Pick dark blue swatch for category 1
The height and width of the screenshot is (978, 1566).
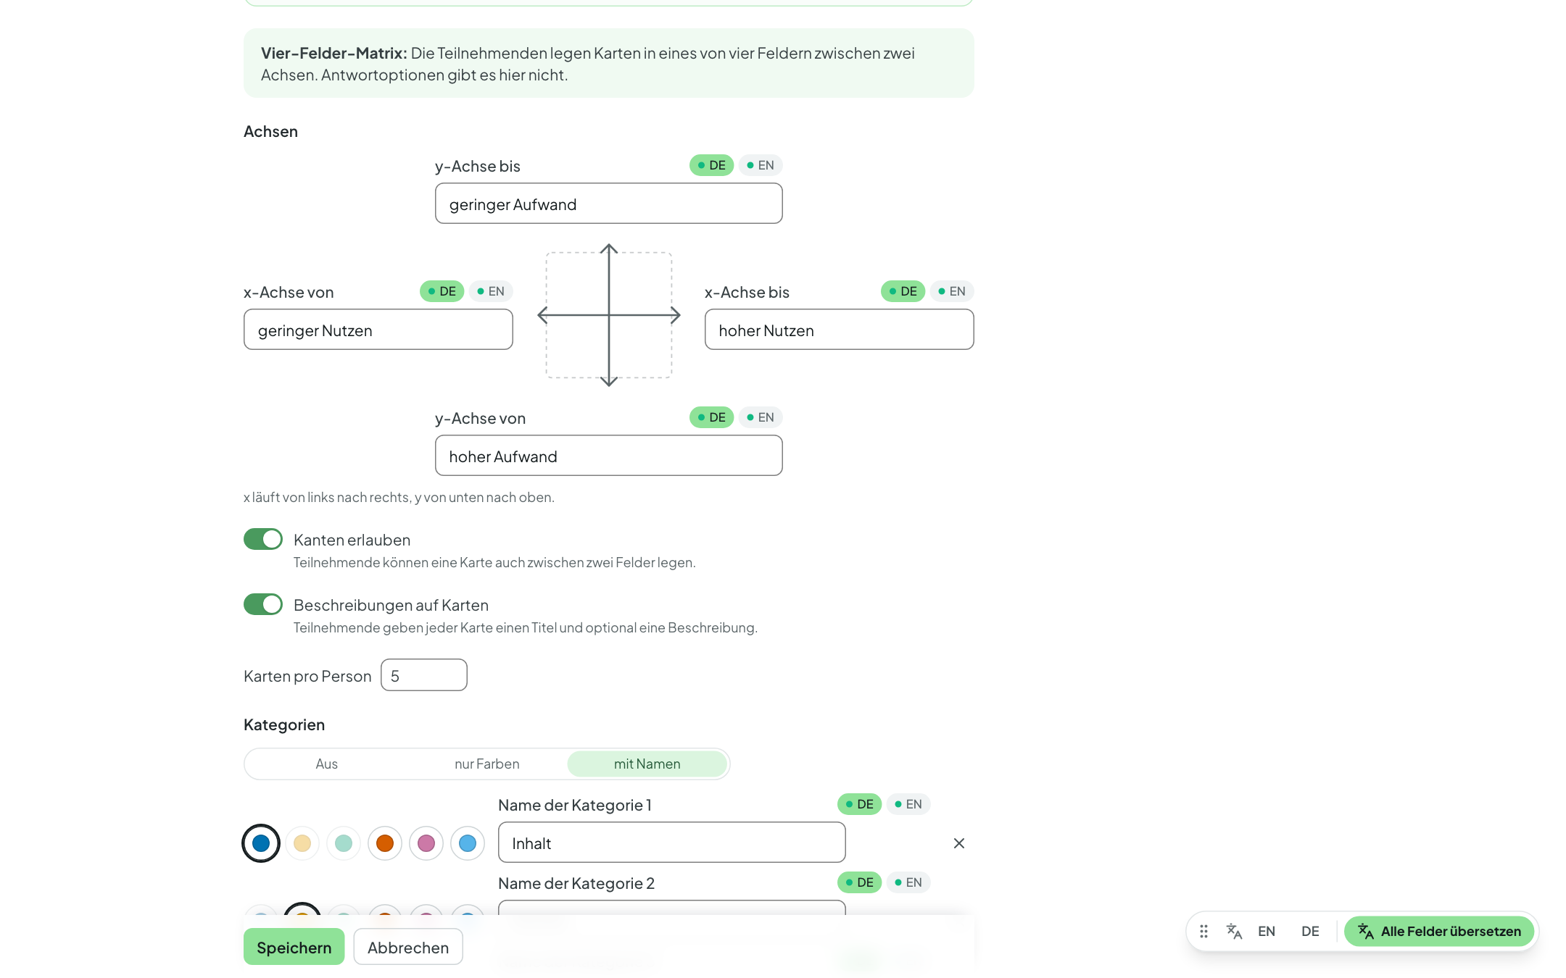pyautogui.click(x=261, y=843)
